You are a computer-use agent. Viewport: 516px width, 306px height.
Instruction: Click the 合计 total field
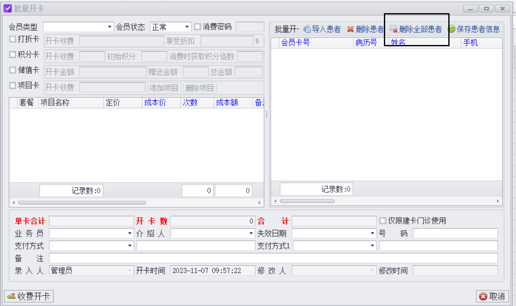(334, 221)
